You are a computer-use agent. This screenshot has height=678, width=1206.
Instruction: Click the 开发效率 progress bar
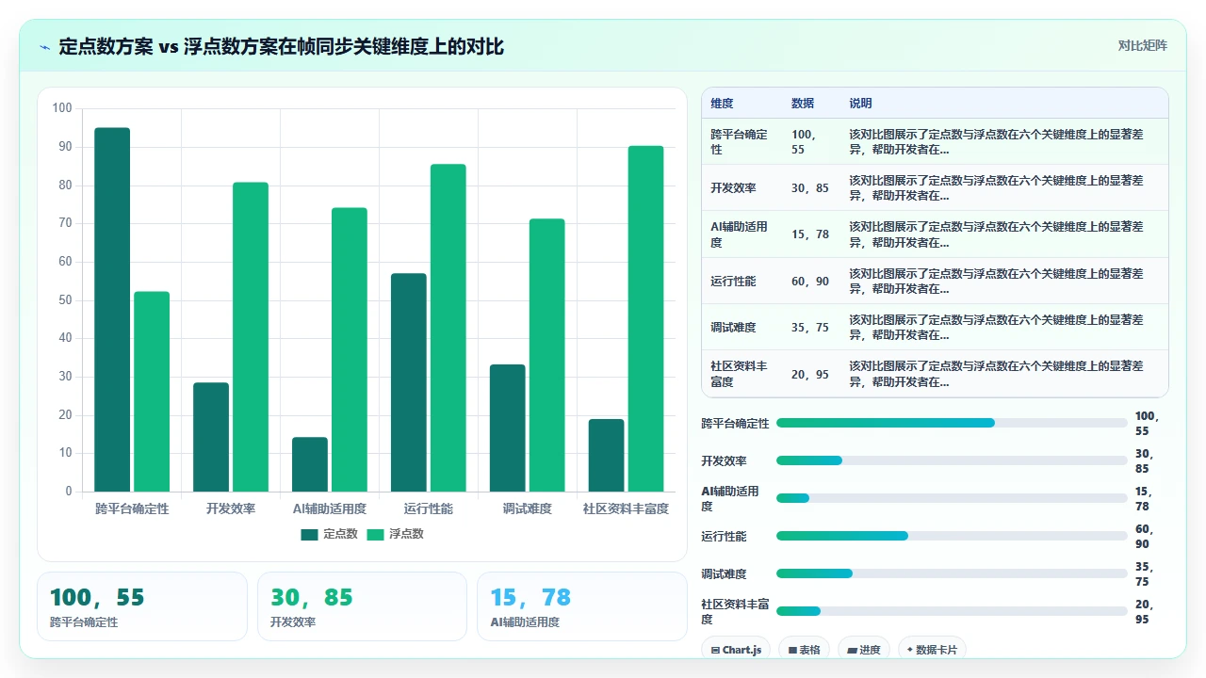952,460
